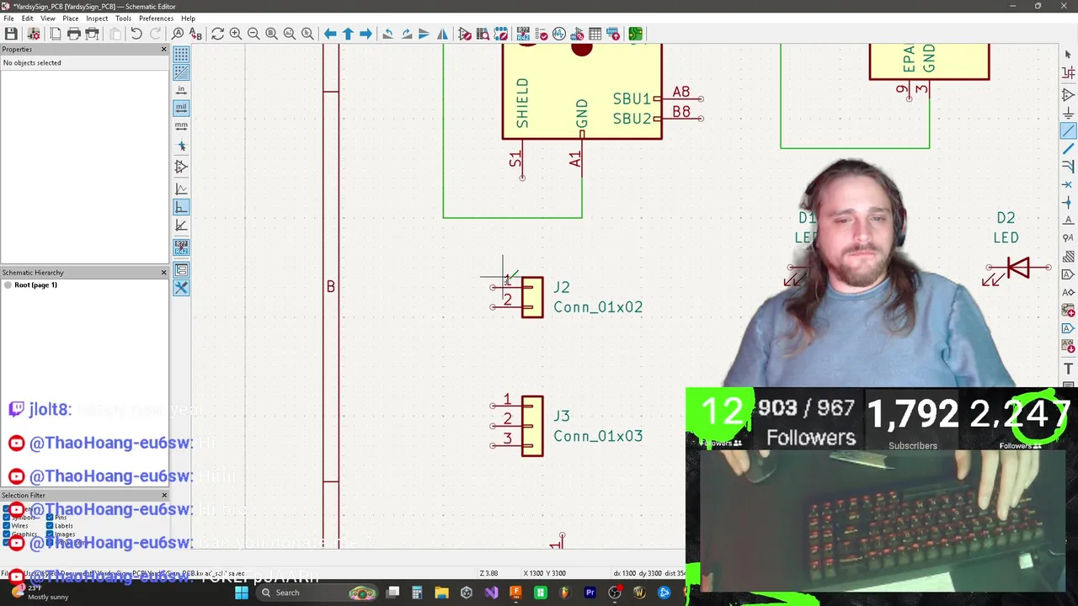Open Page Settings sheet icon
The height and width of the screenshot is (606, 1078).
pos(55,34)
